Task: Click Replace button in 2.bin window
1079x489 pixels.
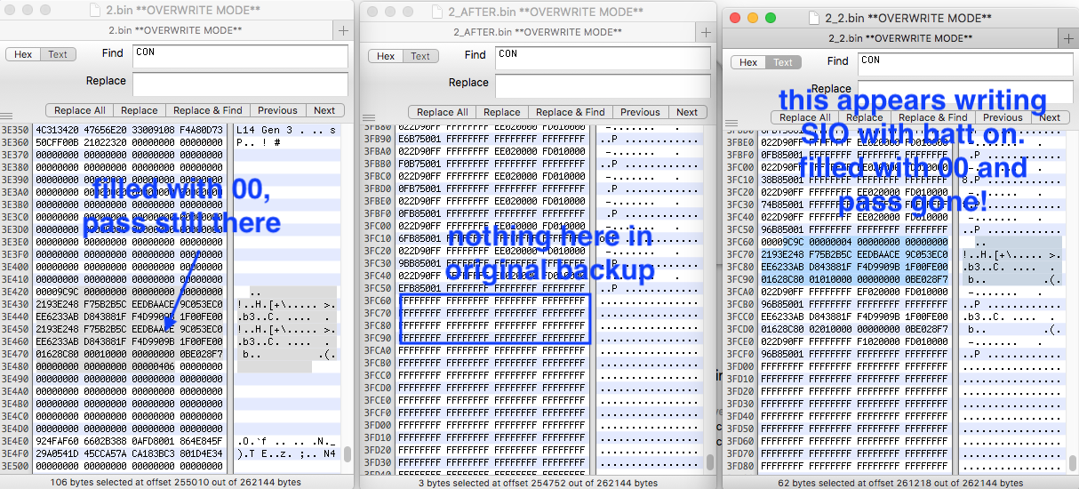Action: tap(140, 110)
